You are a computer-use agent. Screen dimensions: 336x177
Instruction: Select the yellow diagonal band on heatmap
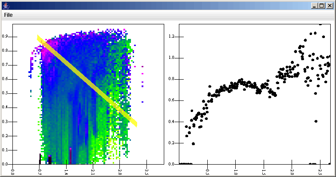[87, 81]
